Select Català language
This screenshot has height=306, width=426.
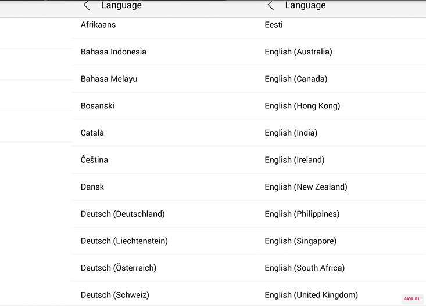point(92,133)
